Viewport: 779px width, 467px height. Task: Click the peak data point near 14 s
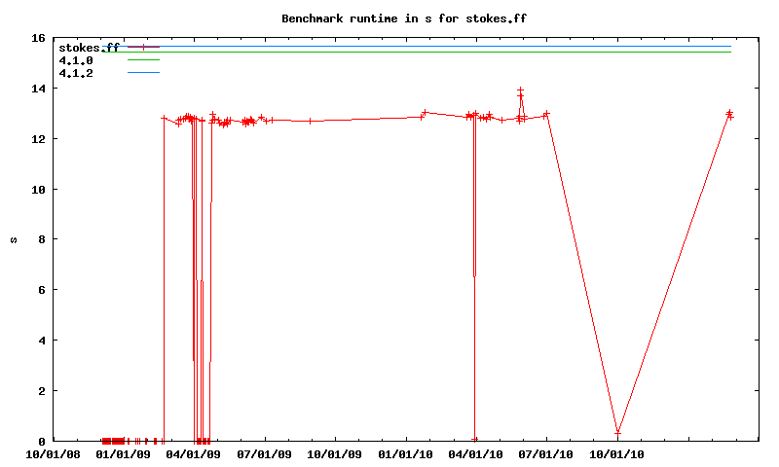click(x=520, y=90)
